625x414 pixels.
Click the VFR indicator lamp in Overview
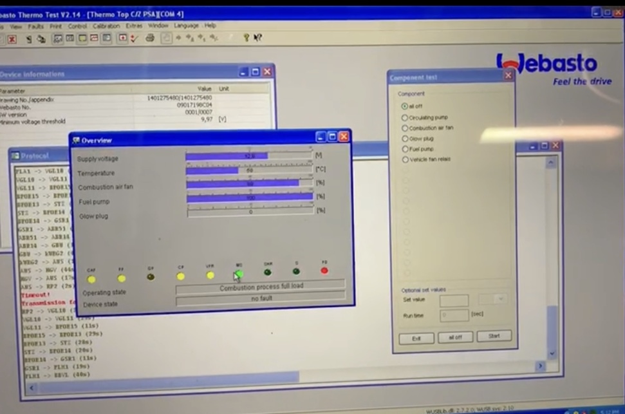tap(210, 275)
